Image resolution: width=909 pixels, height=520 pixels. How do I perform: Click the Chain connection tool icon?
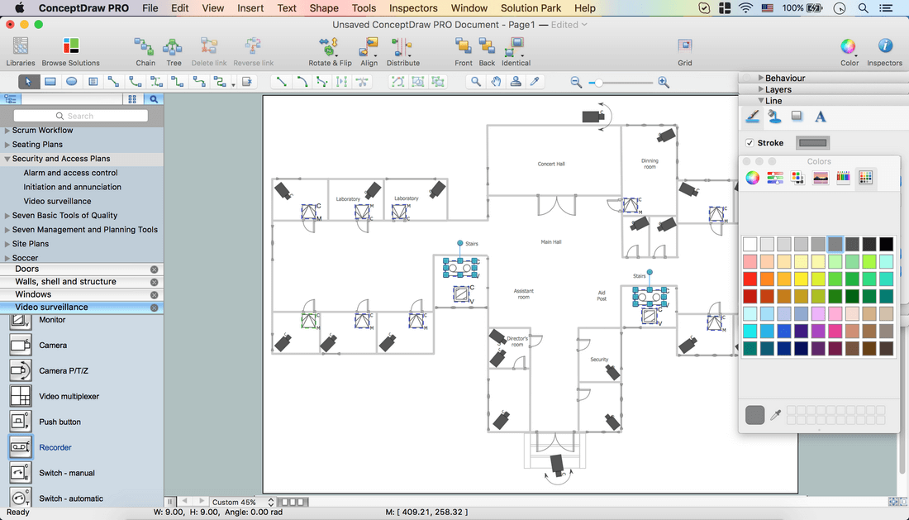pos(145,47)
